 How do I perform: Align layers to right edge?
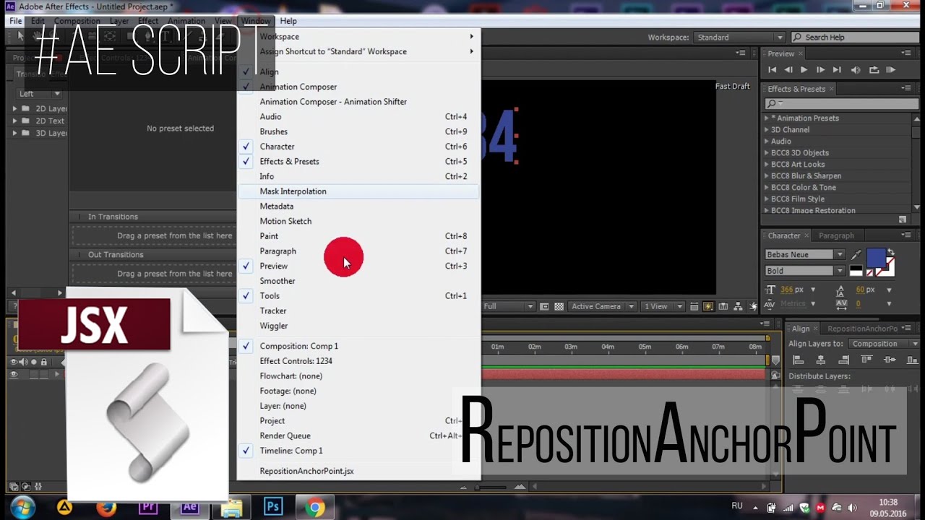pos(843,360)
